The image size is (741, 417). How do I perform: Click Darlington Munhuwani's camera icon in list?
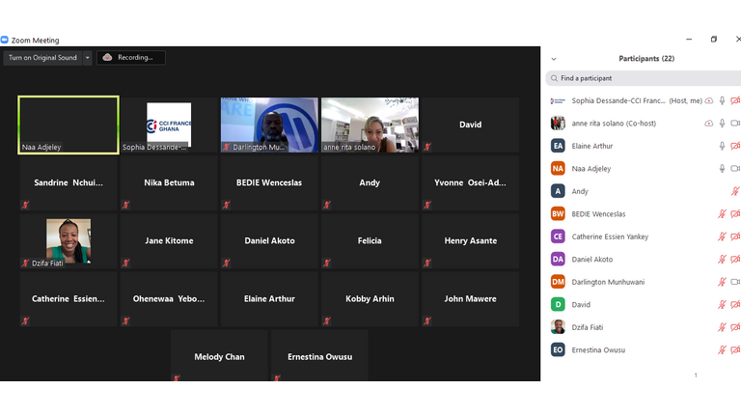(735, 282)
